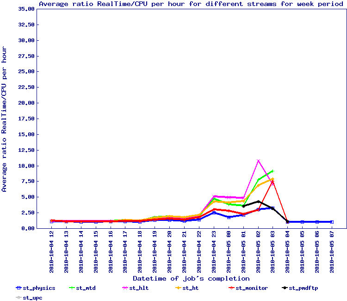Click the st_physics point at 2010-10-05 07
Screen dimensions: 347x301
332,222
